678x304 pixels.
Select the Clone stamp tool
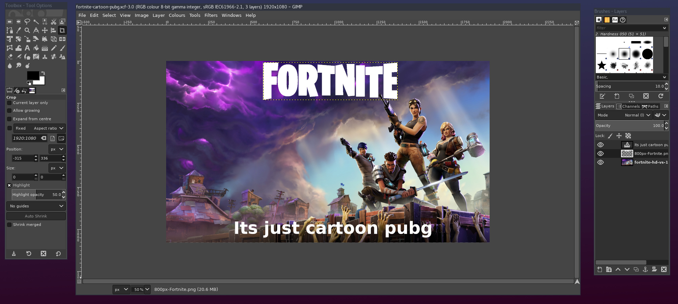pos(45,57)
